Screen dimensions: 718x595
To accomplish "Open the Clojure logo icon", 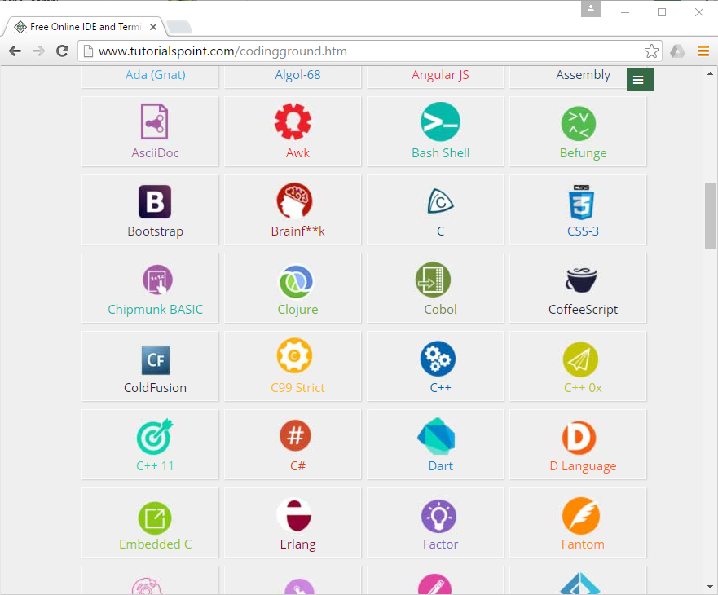I will 296,281.
